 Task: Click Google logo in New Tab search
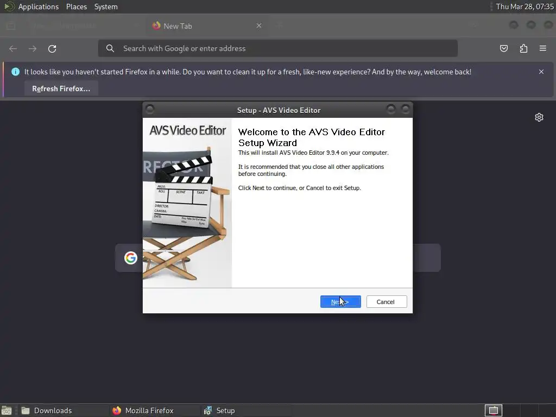pyautogui.click(x=130, y=258)
